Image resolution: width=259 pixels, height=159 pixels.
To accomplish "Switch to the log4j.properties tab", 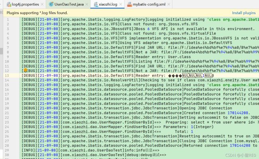I will pos(25,4).
